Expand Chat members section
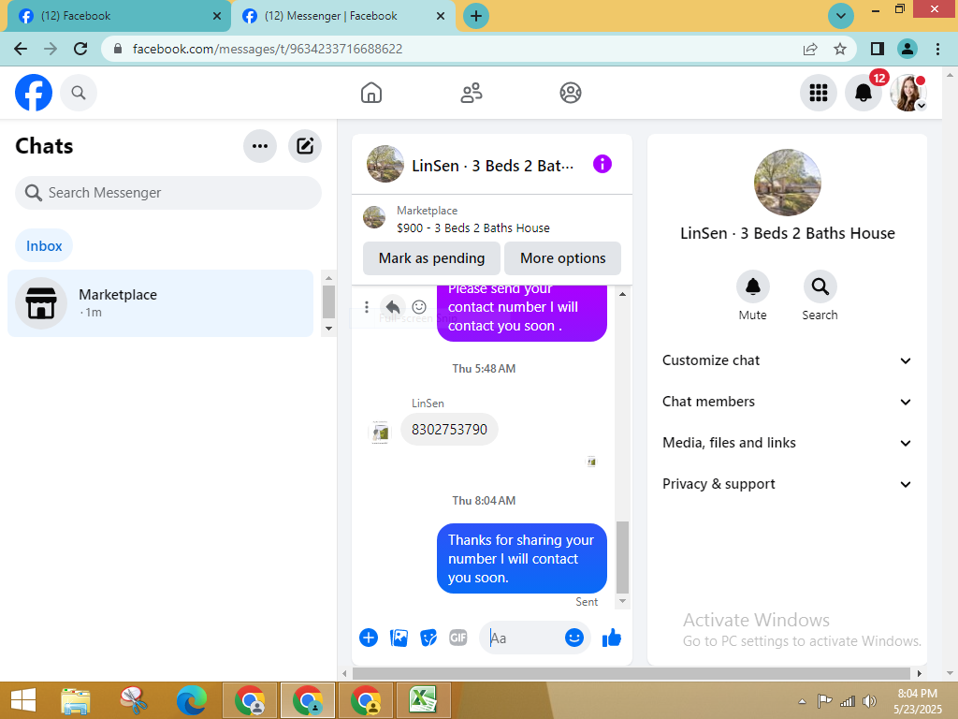Screen dimensions: 958x719 pyautogui.click(x=787, y=402)
